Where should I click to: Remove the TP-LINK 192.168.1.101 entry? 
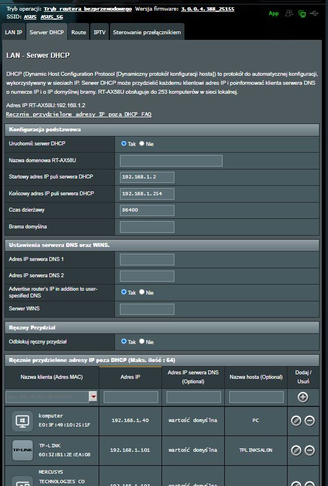309,450
